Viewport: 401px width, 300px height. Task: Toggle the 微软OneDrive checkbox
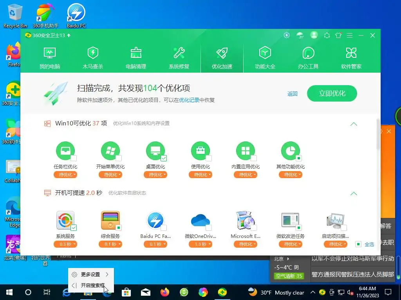[209, 228]
